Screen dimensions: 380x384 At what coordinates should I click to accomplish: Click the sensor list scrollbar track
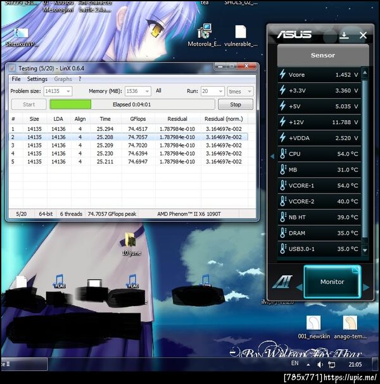(x=365, y=158)
